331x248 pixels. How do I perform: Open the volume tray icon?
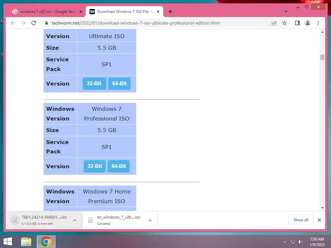pyautogui.click(x=301, y=242)
